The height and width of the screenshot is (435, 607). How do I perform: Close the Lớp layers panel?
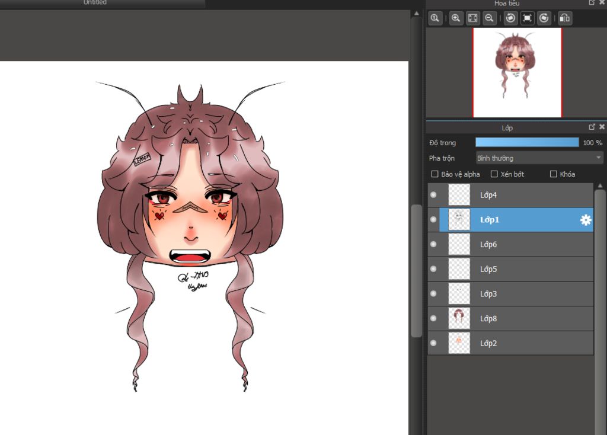(x=602, y=127)
